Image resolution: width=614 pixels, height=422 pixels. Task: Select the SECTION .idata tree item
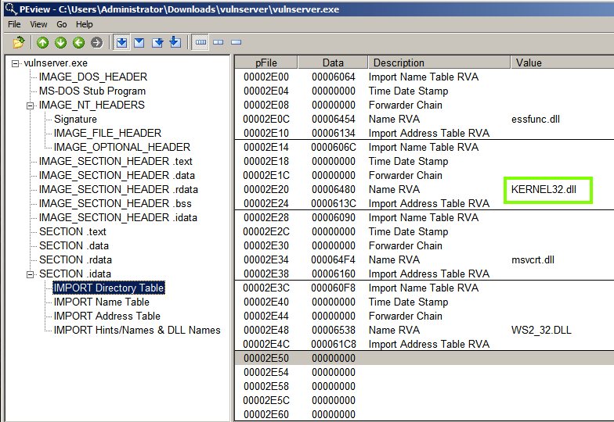tap(75, 274)
